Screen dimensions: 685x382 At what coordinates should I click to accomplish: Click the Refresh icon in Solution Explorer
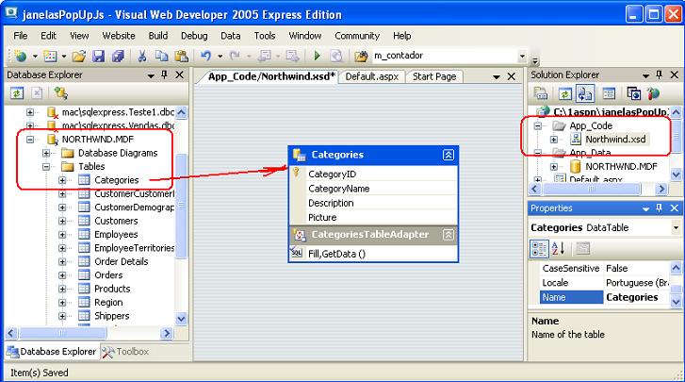(564, 93)
